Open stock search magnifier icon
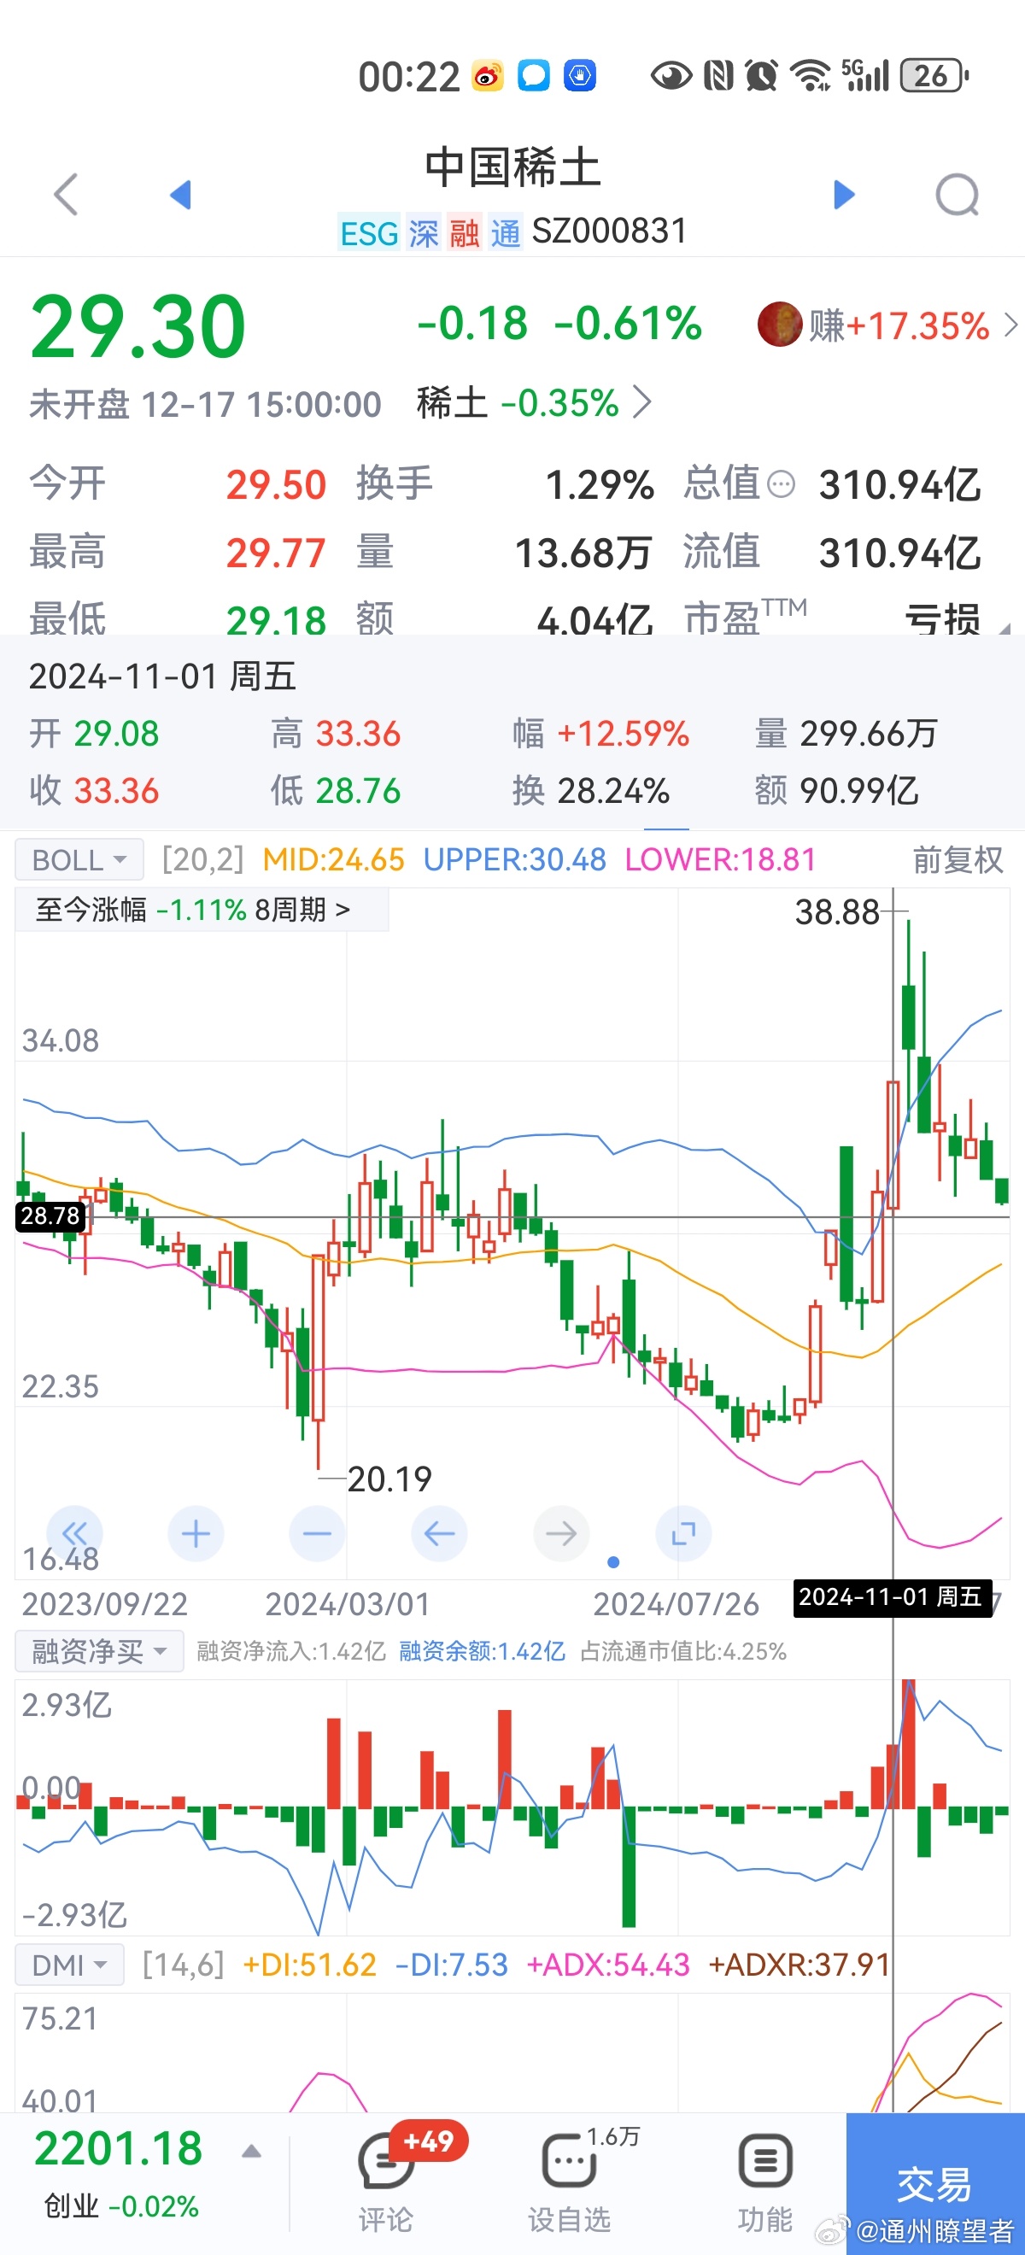 [x=957, y=195]
